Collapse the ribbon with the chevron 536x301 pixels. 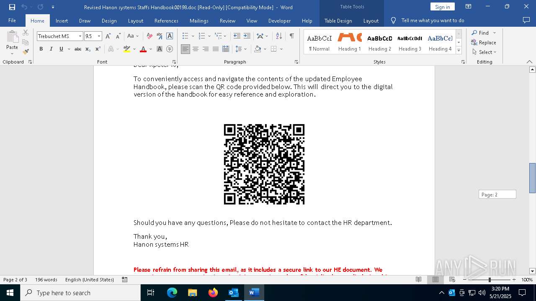529,62
